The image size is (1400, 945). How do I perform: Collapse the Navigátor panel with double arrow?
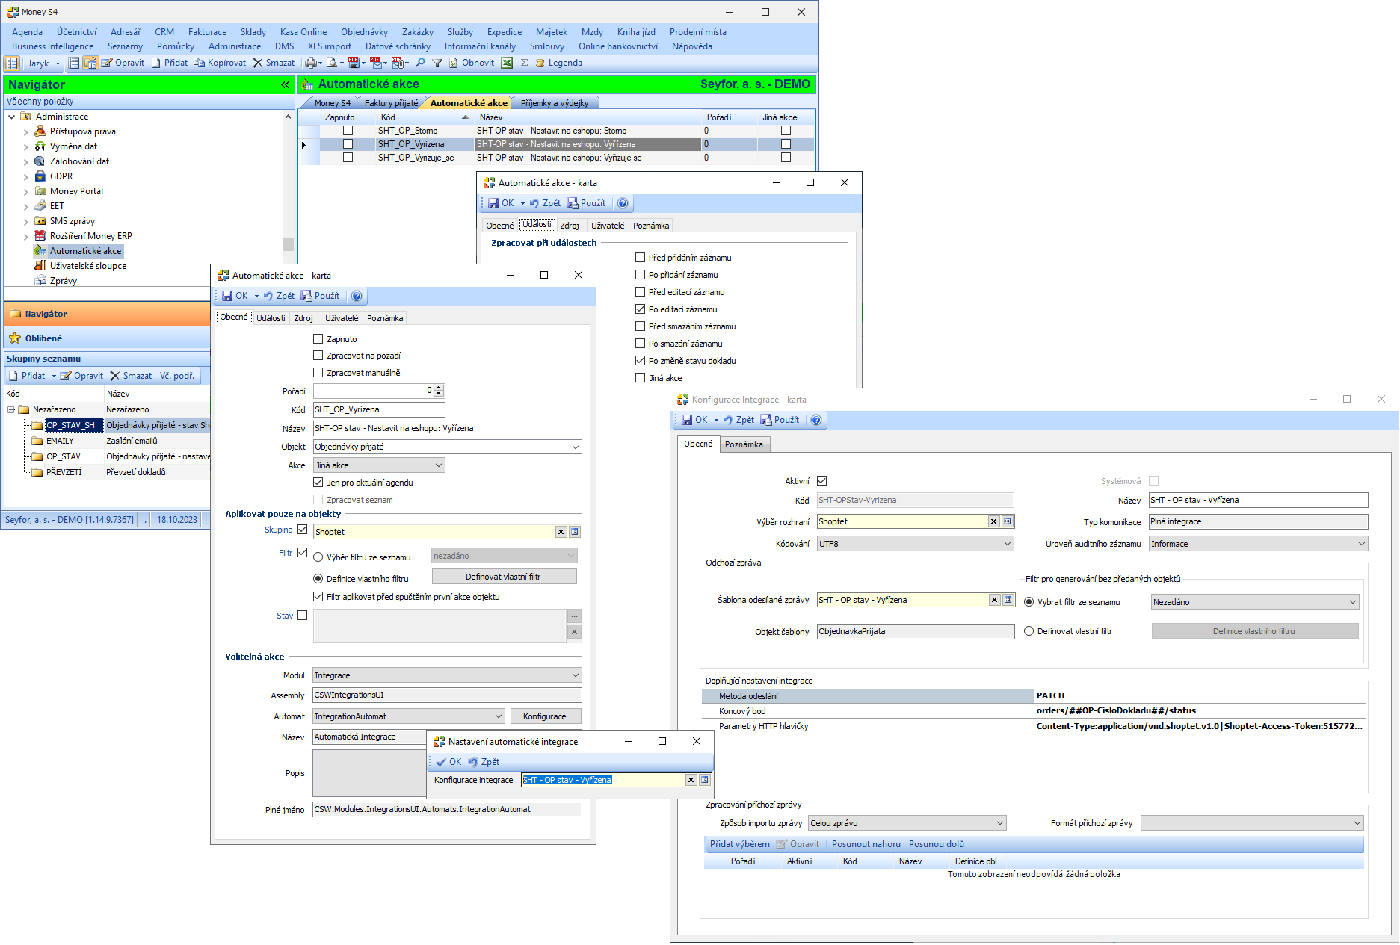pos(285,85)
